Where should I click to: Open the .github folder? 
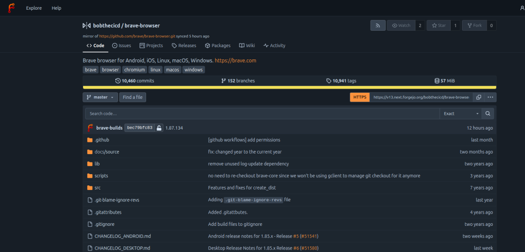(102, 140)
